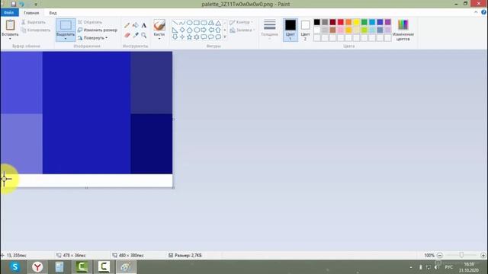This screenshot has height=274, width=488.
Task: Open the Paint help question icon
Action: point(483,12)
